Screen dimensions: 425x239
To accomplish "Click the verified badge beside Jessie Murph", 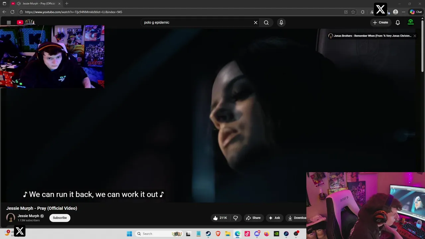I will [x=42, y=216].
